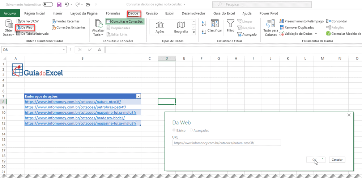Open the petrobras-petr4f infomoney link
The height and width of the screenshot is (178, 362).
pyautogui.click(x=76, y=107)
